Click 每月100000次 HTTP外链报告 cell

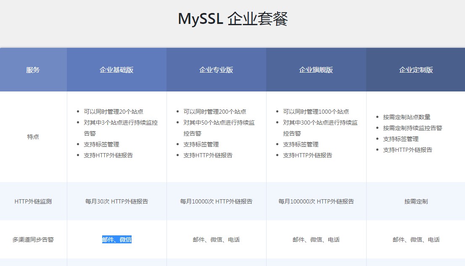(x=316, y=201)
